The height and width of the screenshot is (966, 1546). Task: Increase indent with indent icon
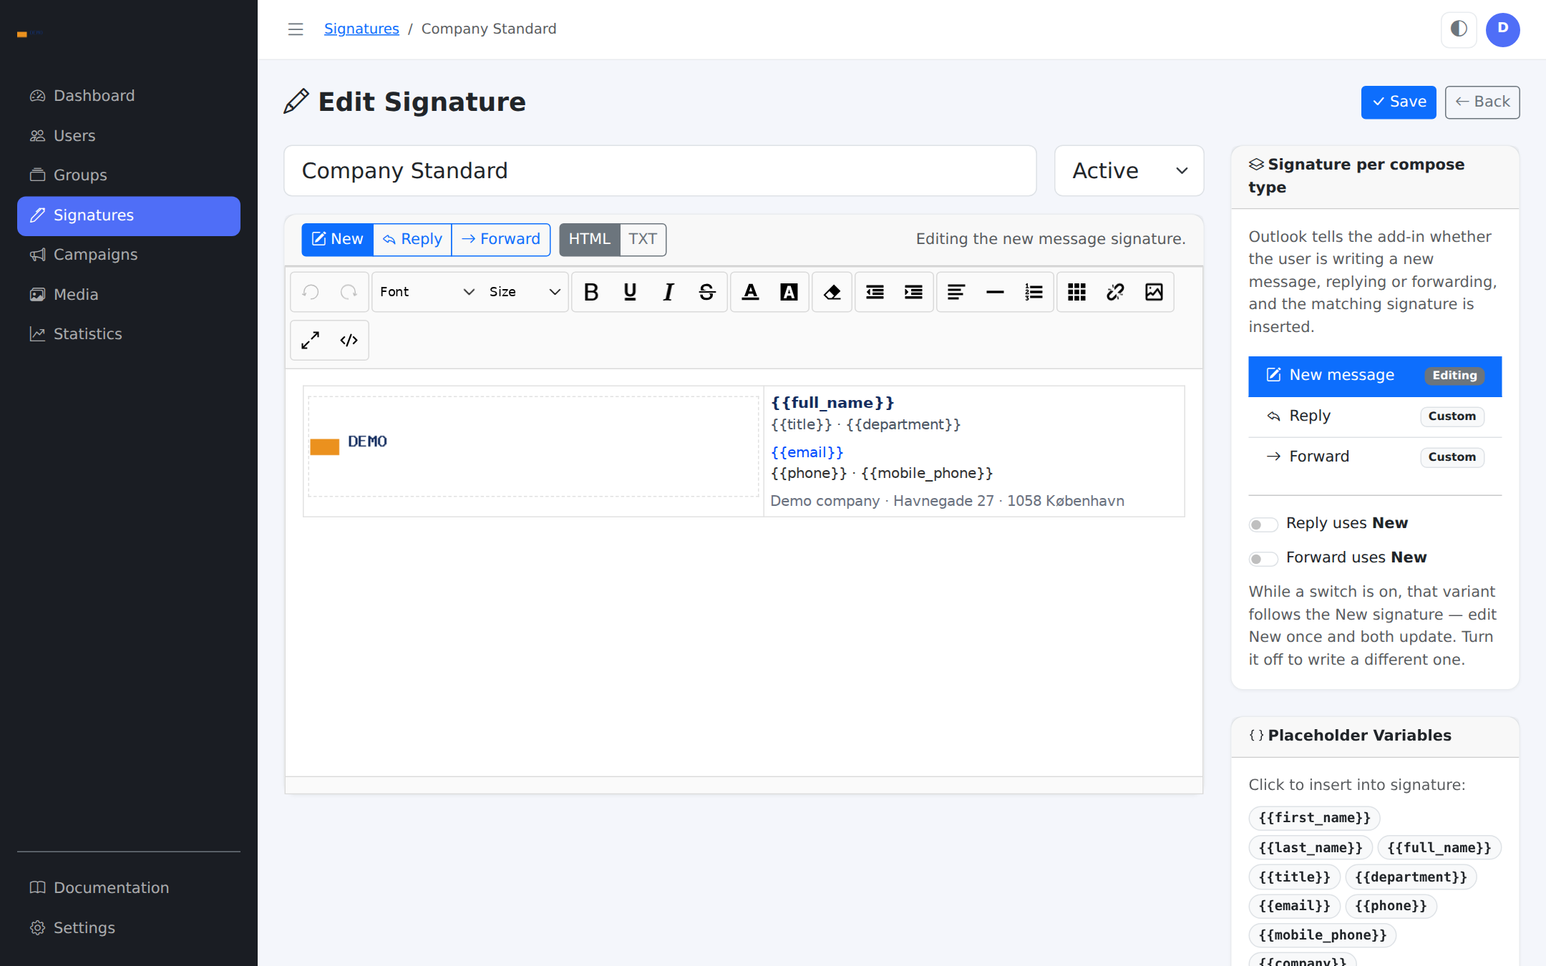coord(913,292)
